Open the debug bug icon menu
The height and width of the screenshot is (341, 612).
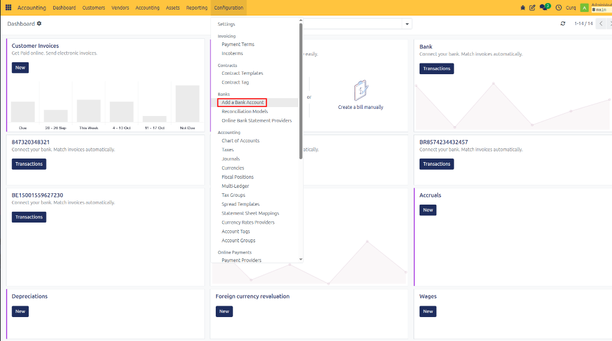522,7
